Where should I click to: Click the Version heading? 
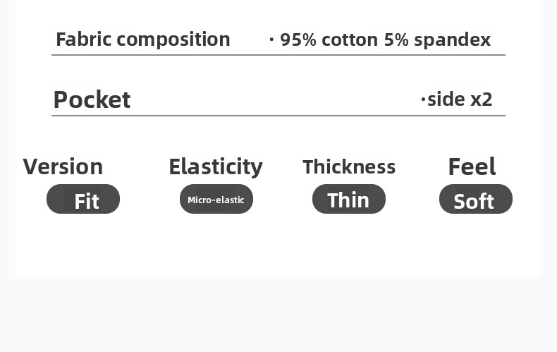point(63,166)
